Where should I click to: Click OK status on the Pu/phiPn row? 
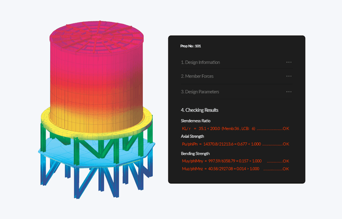285,144
